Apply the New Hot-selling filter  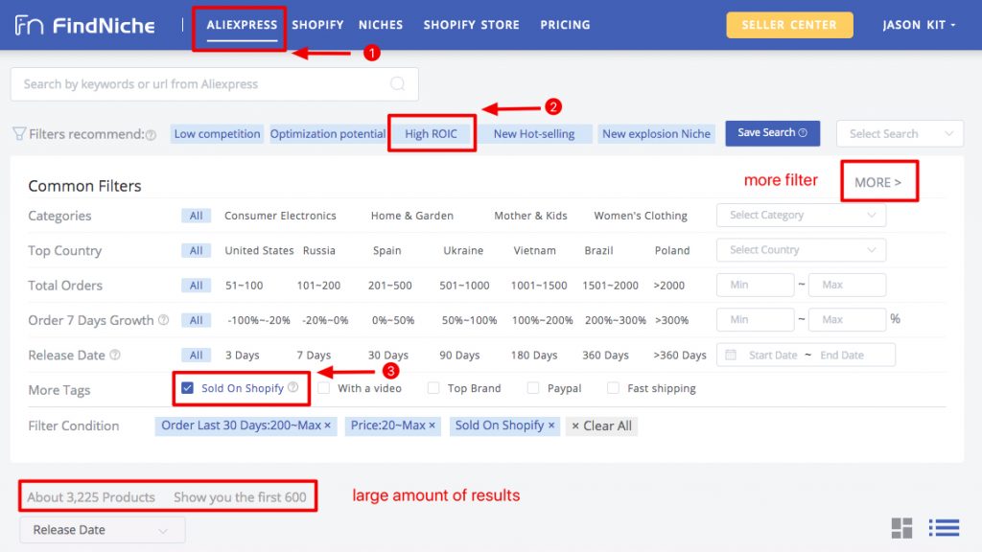[x=534, y=134]
